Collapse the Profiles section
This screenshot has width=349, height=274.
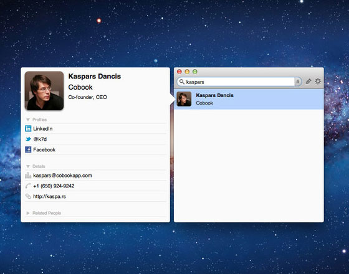point(28,120)
